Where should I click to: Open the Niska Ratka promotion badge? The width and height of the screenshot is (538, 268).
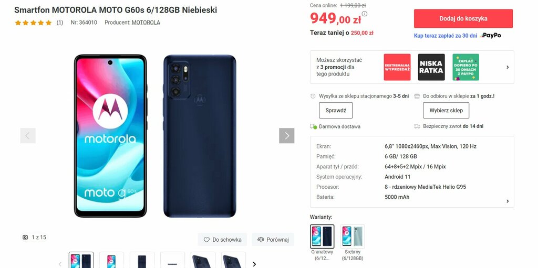pyautogui.click(x=431, y=67)
